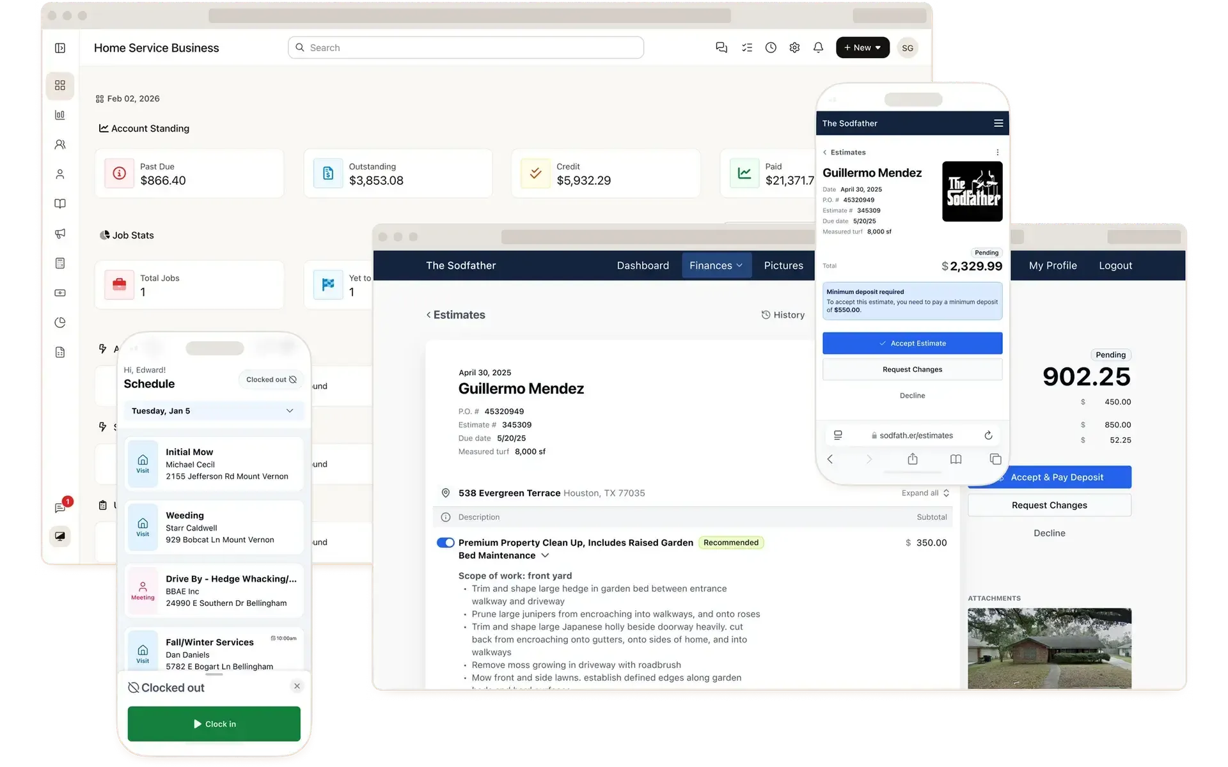Open the New button dropdown arrow
This screenshot has width=1228, height=767.
pyautogui.click(x=877, y=47)
